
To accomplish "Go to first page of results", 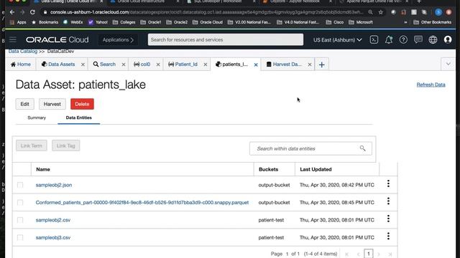I will [347, 254].
